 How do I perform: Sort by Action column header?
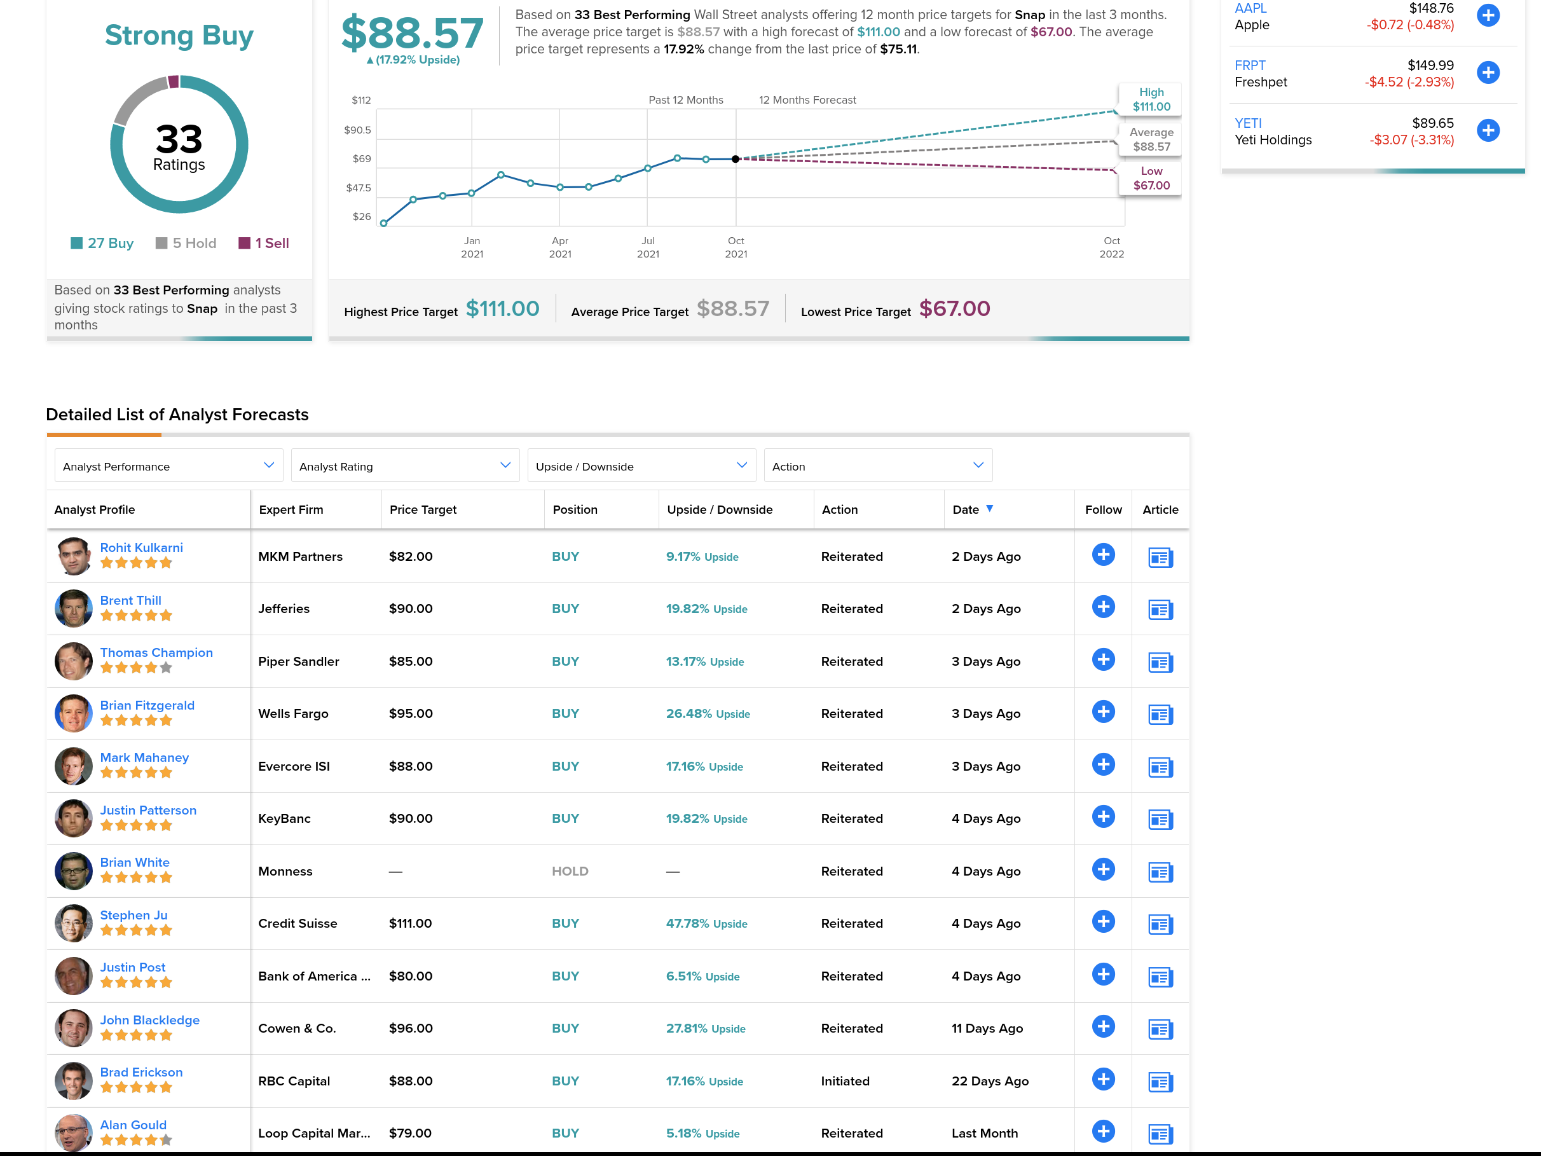tap(839, 509)
